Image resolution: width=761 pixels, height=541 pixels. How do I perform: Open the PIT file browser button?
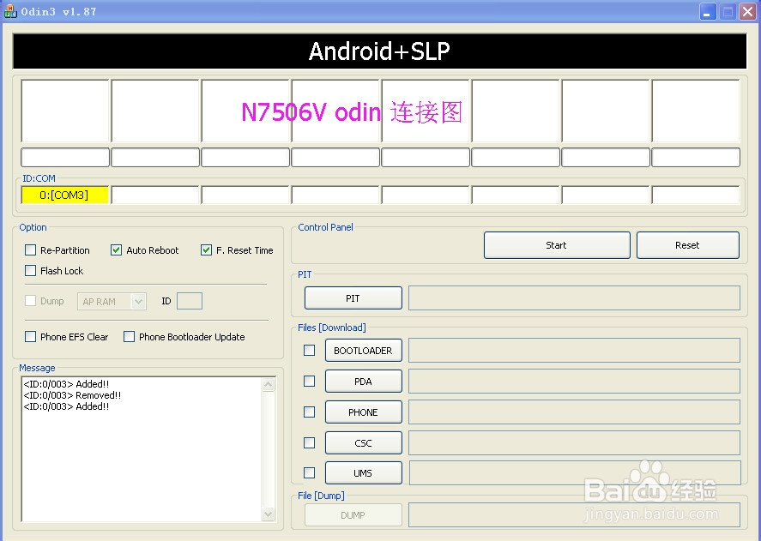pyautogui.click(x=353, y=298)
